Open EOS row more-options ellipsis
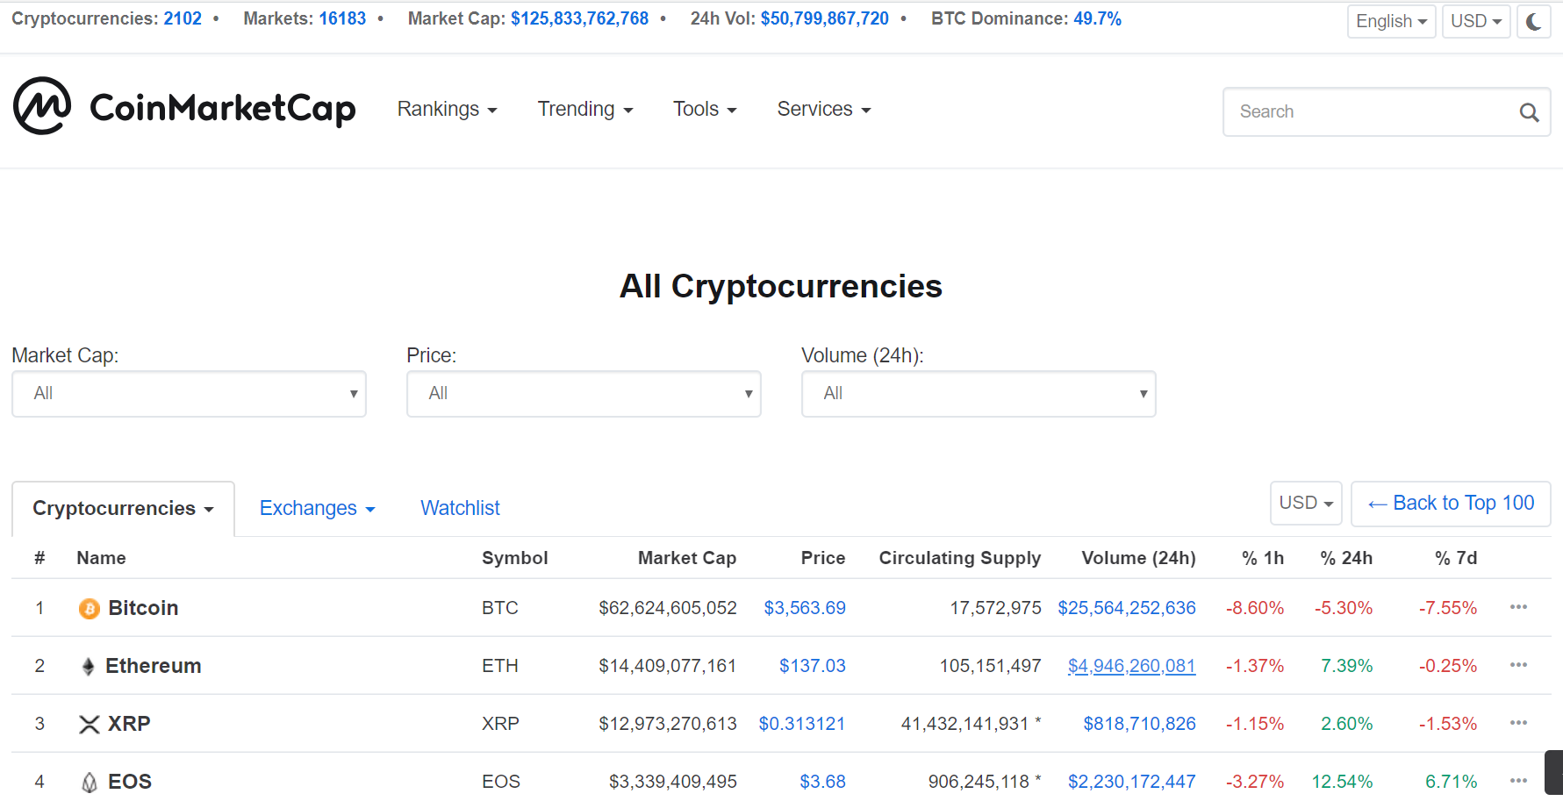Screen dimensions: 1563x801 (x=1518, y=781)
